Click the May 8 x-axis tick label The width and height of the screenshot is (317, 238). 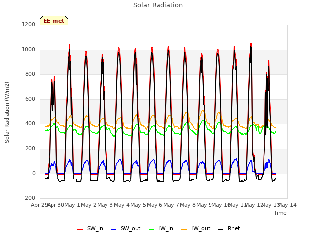pyautogui.click(x=188, y=205)
